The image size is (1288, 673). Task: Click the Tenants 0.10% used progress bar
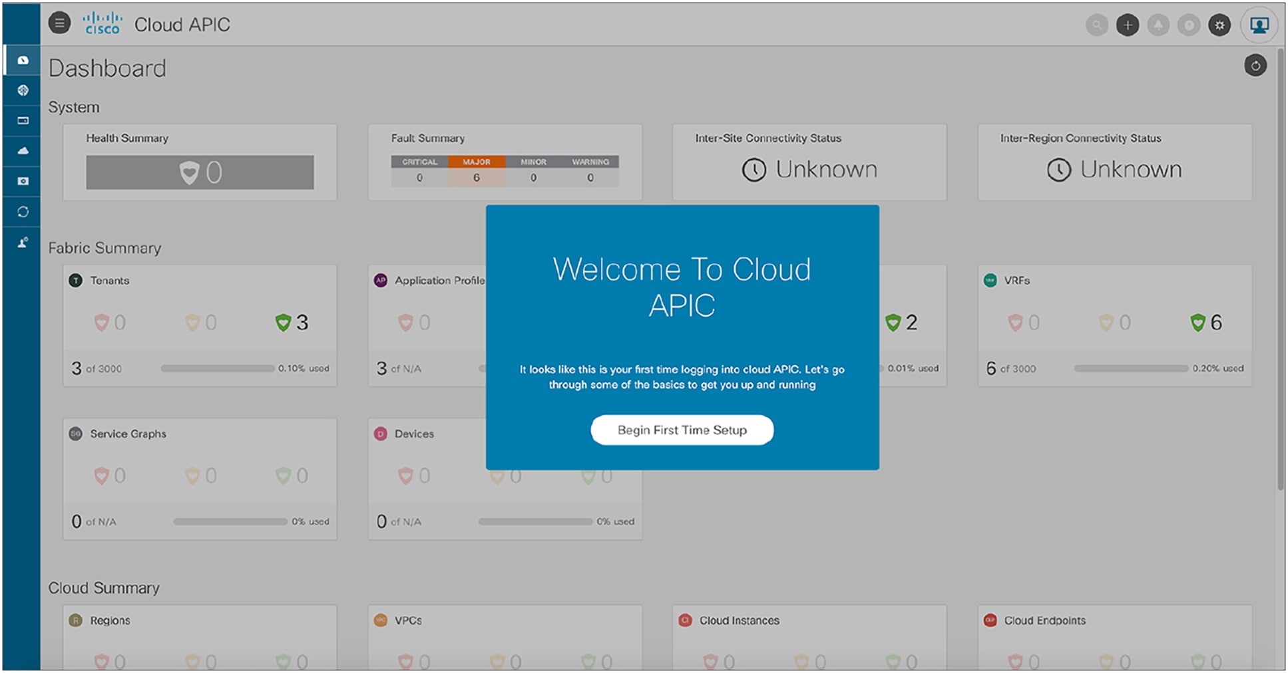click(x=218, y=368)
